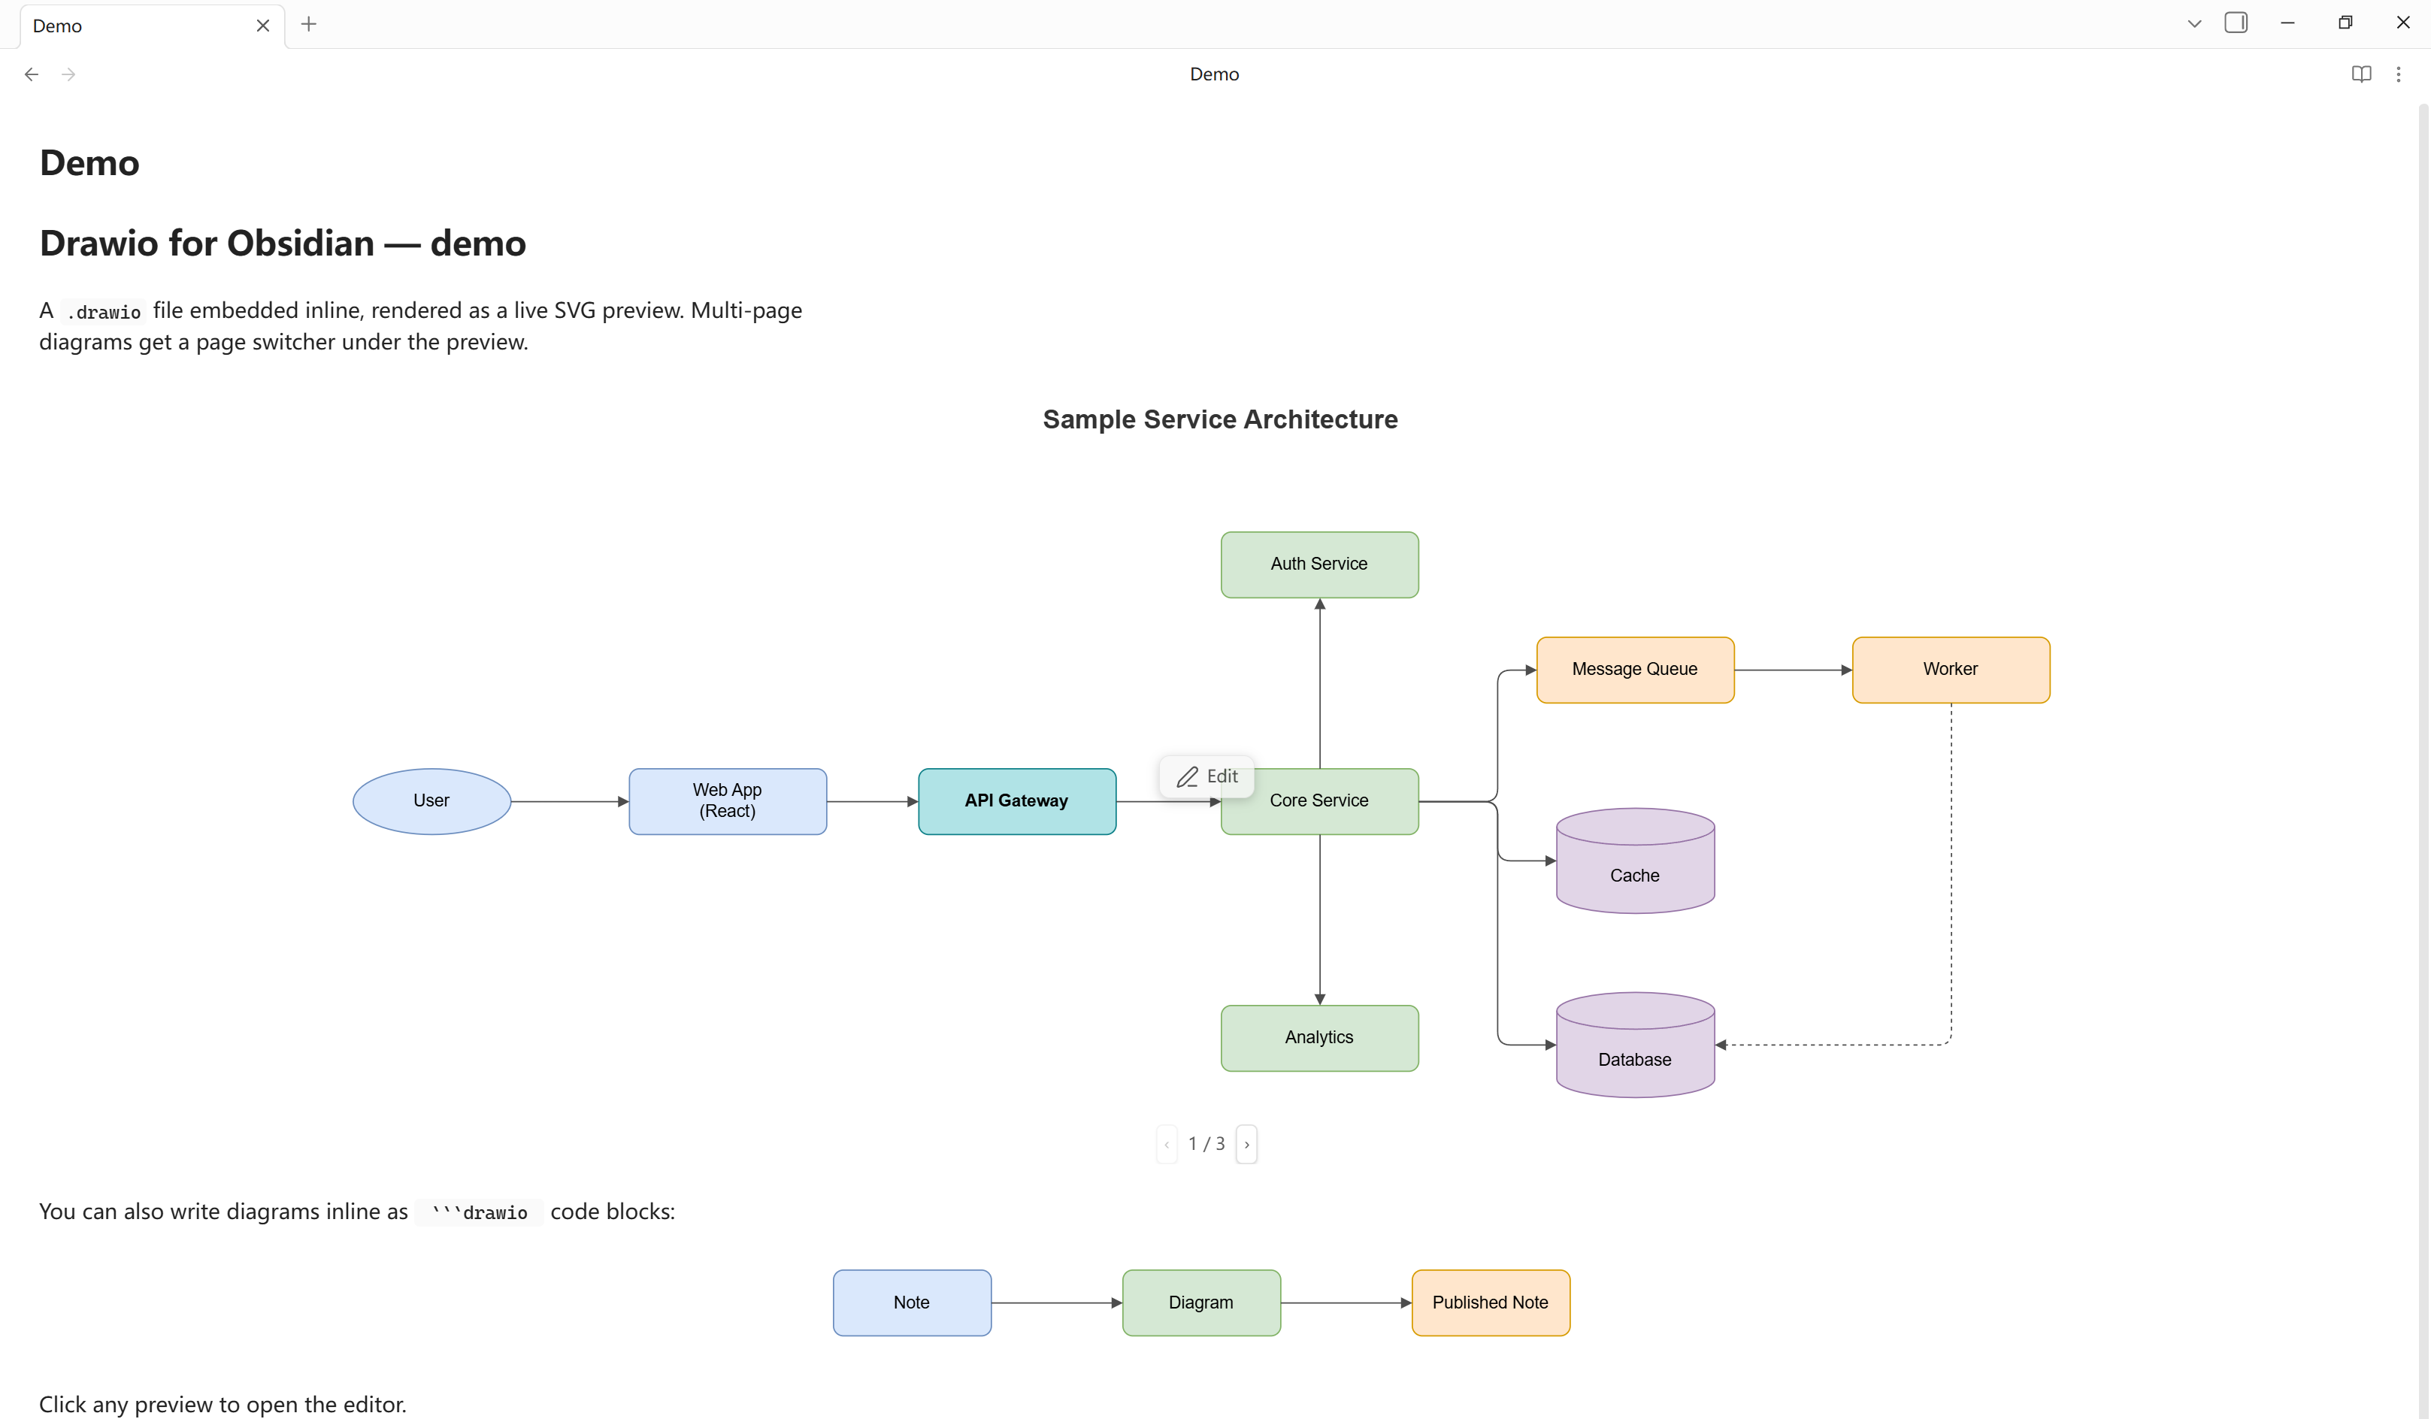
Task: Click 'Click any preview to open the editor' text
Action: (x=223, y=1405)
